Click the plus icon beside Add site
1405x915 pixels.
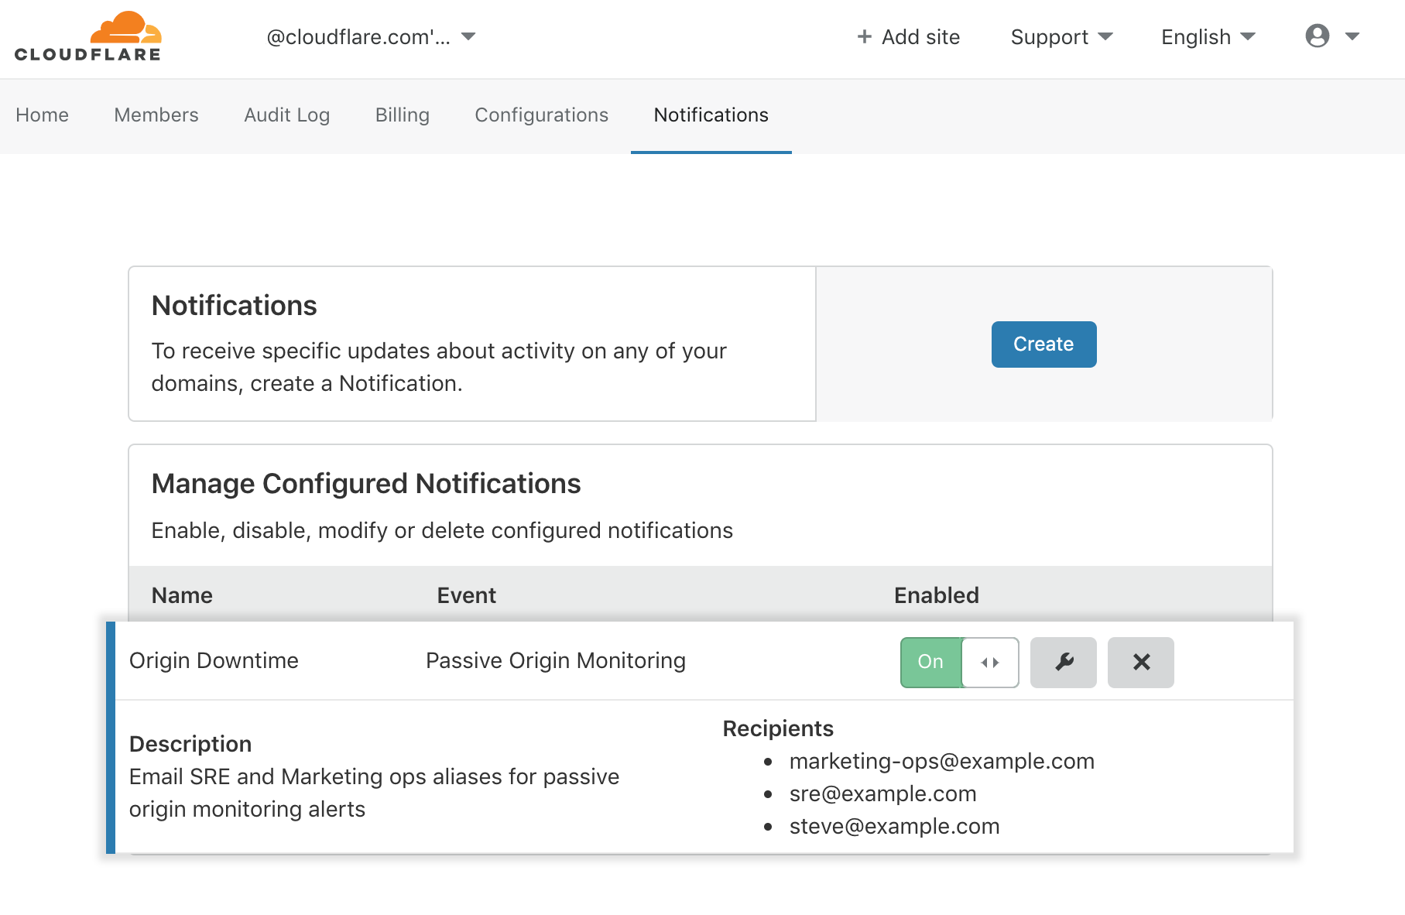pos(865,36)
